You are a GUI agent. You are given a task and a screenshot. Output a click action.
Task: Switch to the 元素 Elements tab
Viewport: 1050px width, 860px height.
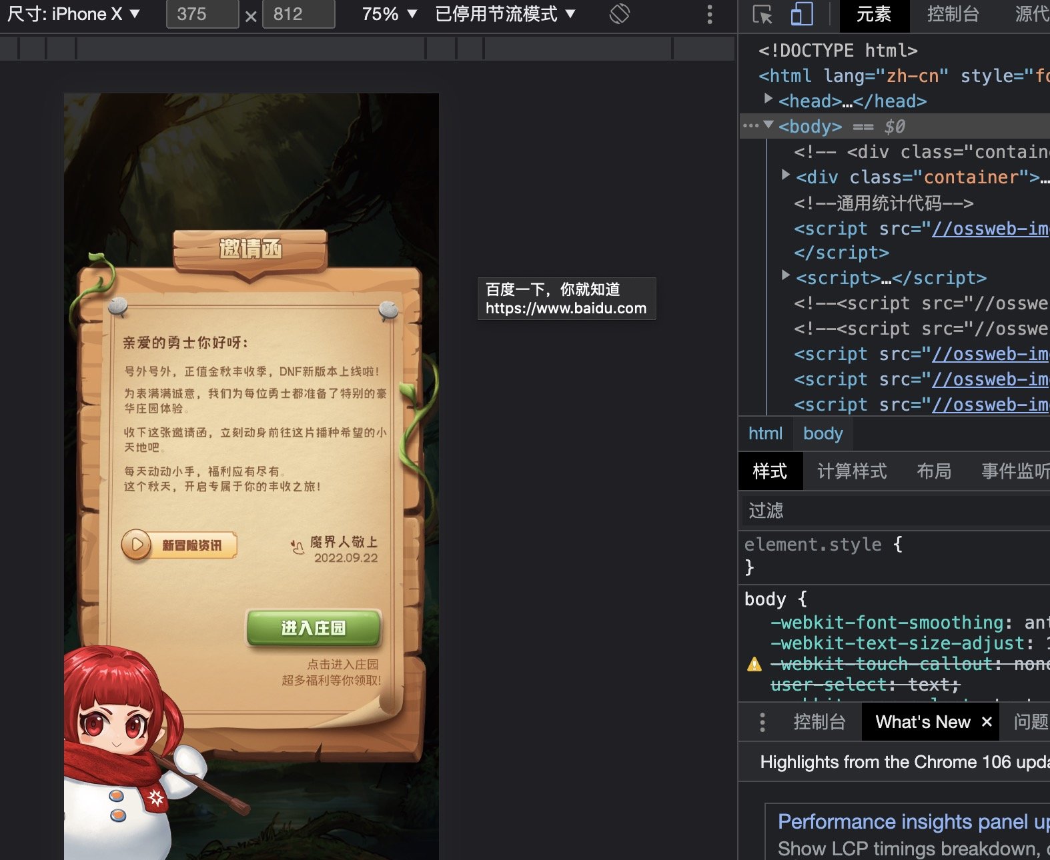point(873,15)
